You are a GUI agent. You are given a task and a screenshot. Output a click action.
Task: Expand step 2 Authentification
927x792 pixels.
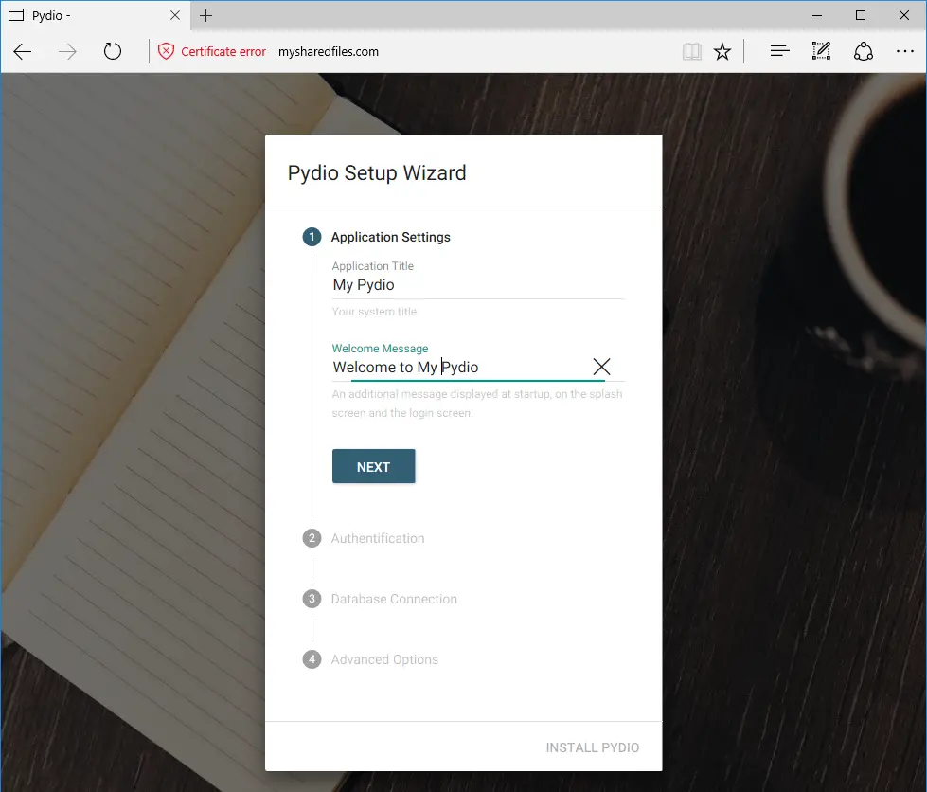pos(378,538)
